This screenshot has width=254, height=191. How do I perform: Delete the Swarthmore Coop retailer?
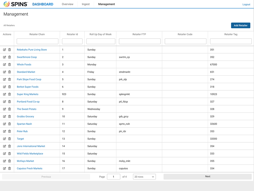(10, 57)
